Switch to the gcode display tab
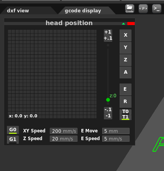This screenshot has height=171, width=164. click(83, 11)
